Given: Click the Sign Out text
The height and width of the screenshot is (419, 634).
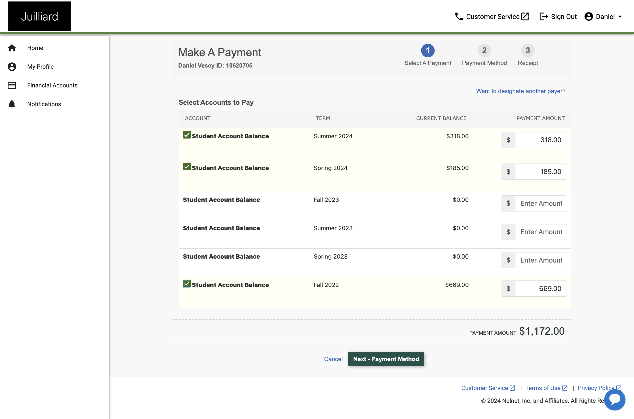Looking at the screenshot, I should click(564, 17).
